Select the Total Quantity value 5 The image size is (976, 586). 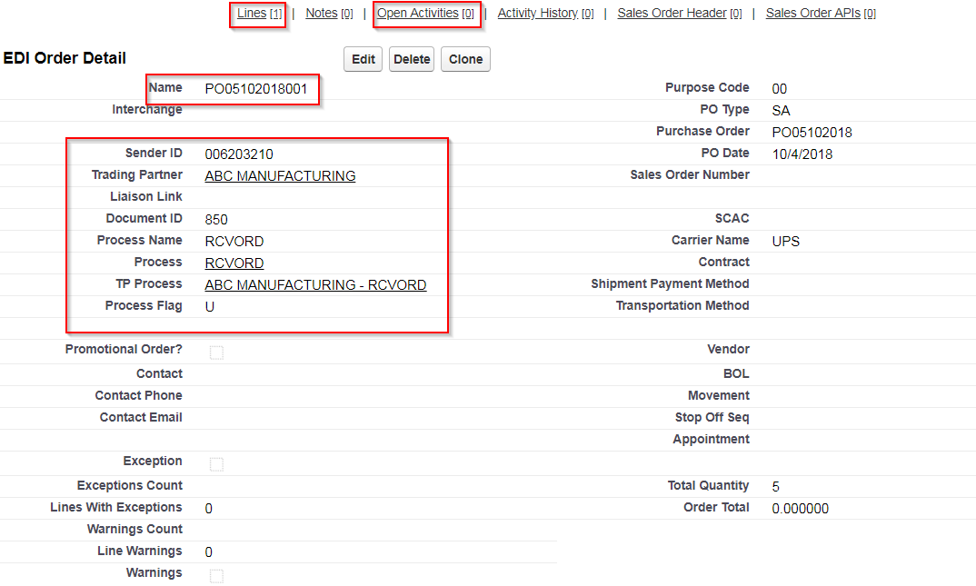pos(775,486)
